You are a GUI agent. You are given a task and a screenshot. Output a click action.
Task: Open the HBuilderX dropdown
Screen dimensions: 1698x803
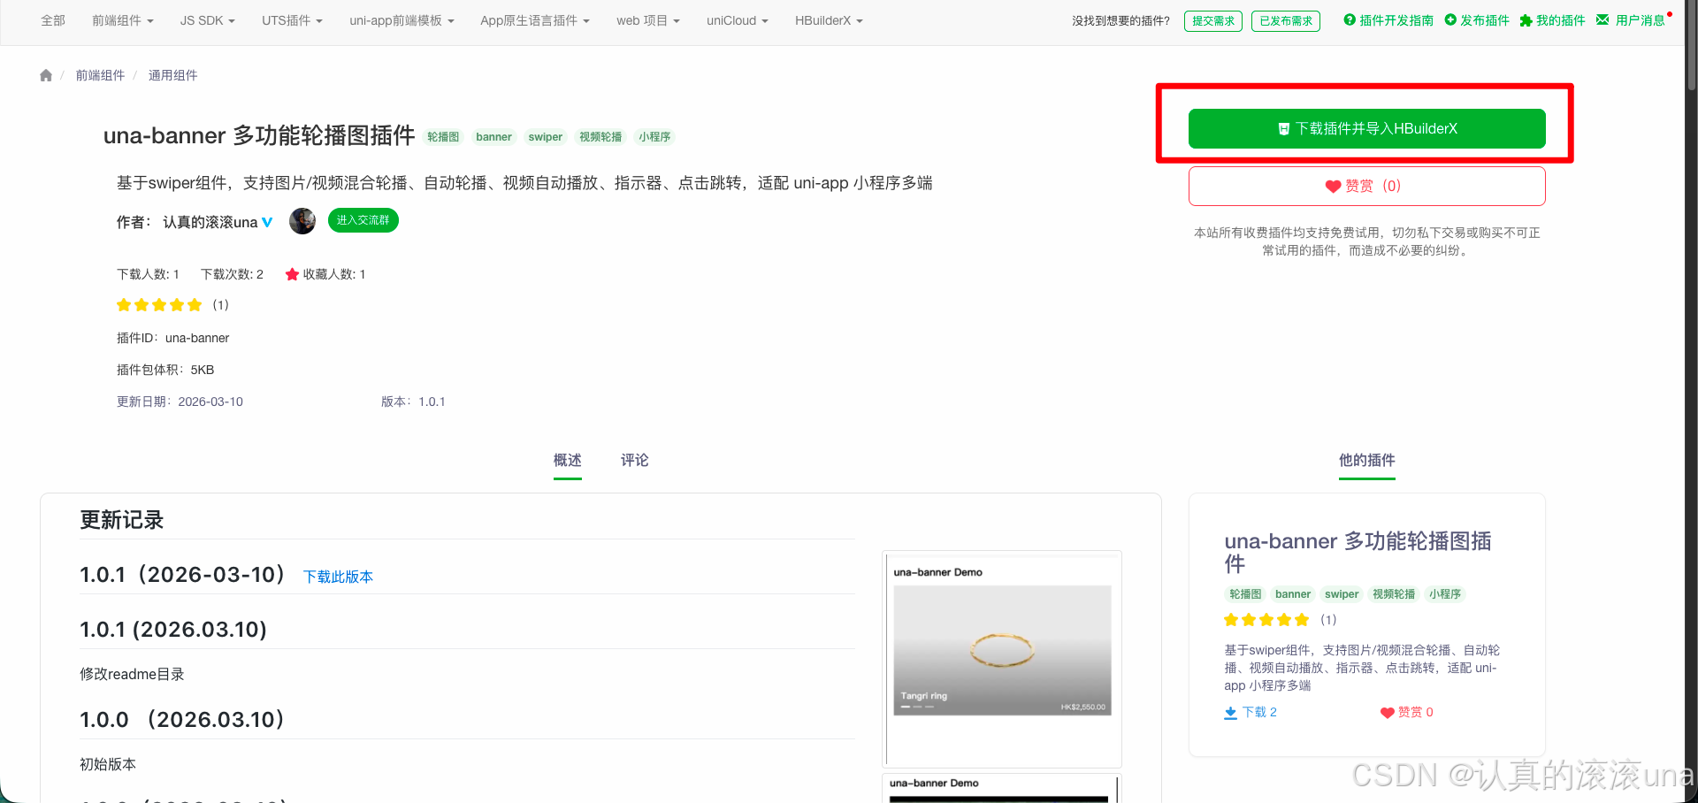[829, 20]
